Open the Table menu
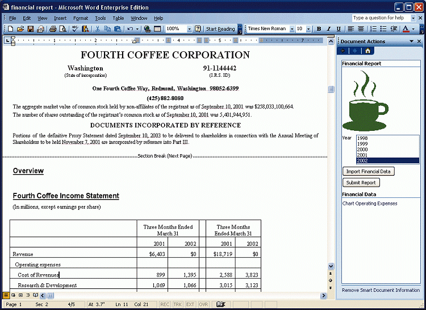Viewport: 426px width, 310px height. [x=118, y=18]
